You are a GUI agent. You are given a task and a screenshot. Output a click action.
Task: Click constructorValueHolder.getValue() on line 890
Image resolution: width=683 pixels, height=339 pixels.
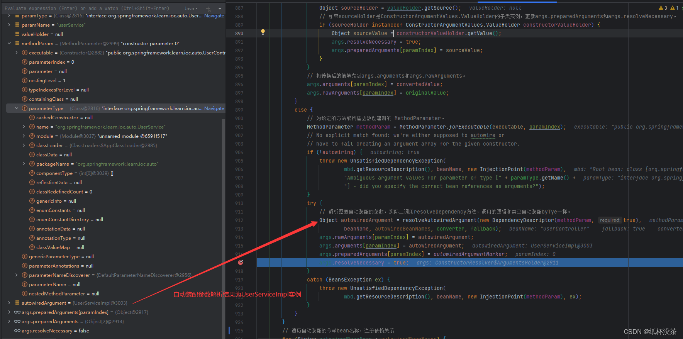(x=447, y=33)
